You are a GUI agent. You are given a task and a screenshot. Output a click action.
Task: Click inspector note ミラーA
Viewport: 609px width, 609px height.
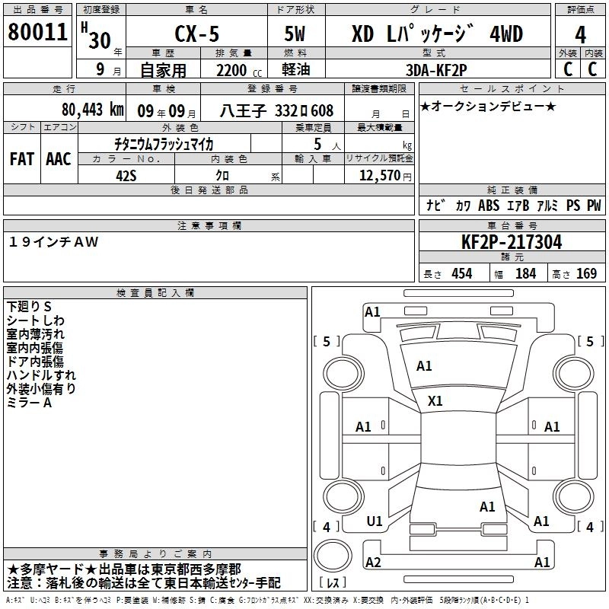[x=29, y=403]
